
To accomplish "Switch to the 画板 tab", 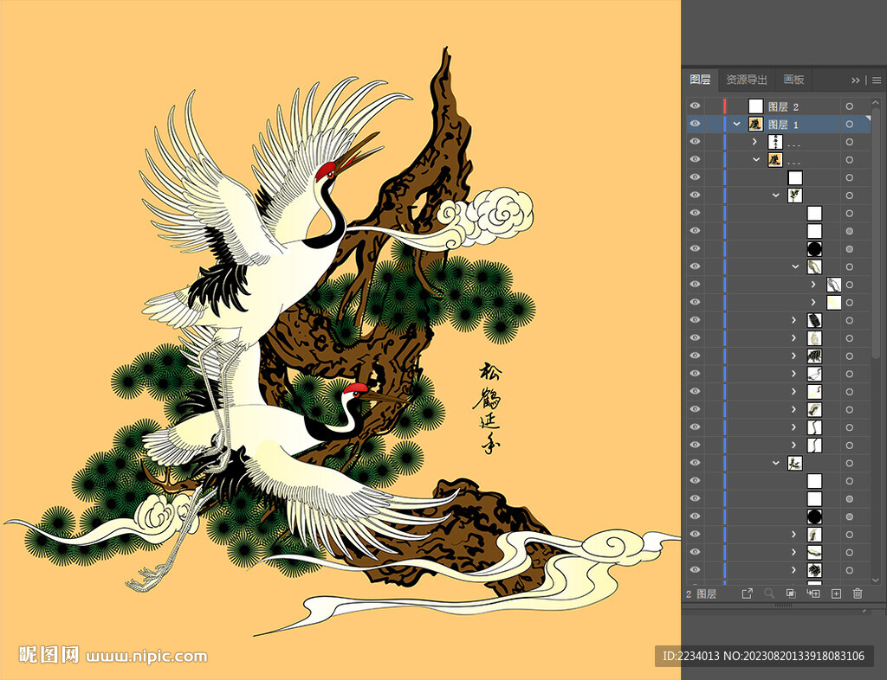I will (x=793, y=80).
